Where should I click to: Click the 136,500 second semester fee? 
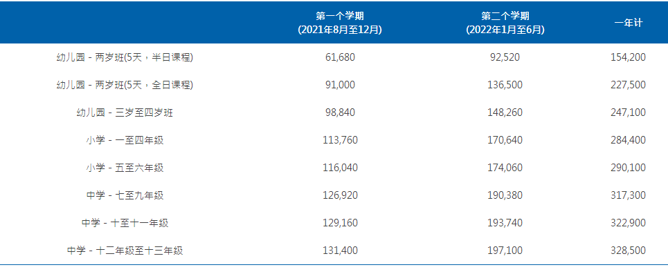(505, 85)
